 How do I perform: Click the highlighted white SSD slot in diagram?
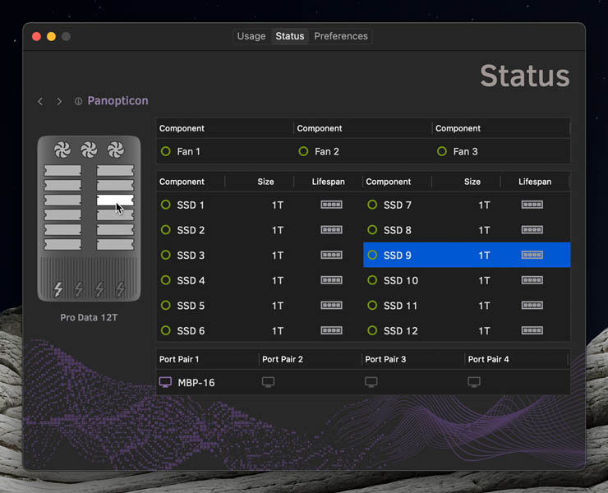(114, 200)
